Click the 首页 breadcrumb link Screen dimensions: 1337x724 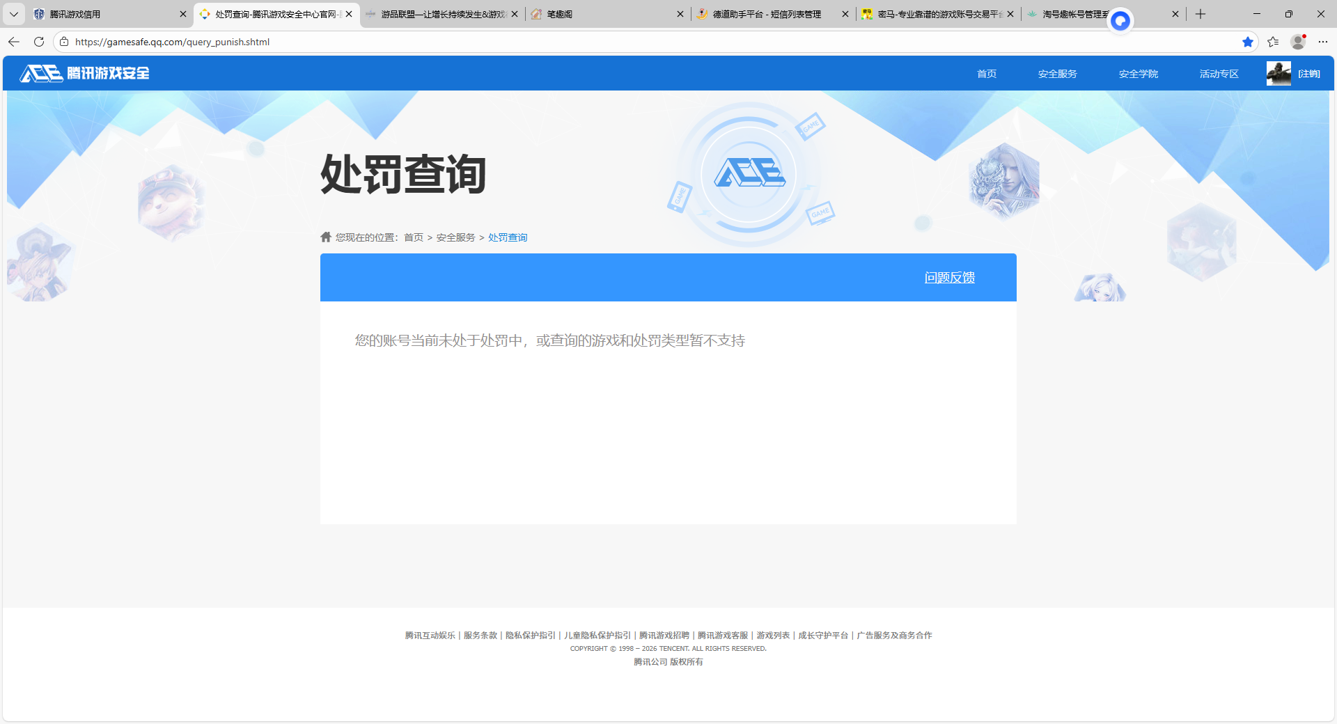pos(414,237)
